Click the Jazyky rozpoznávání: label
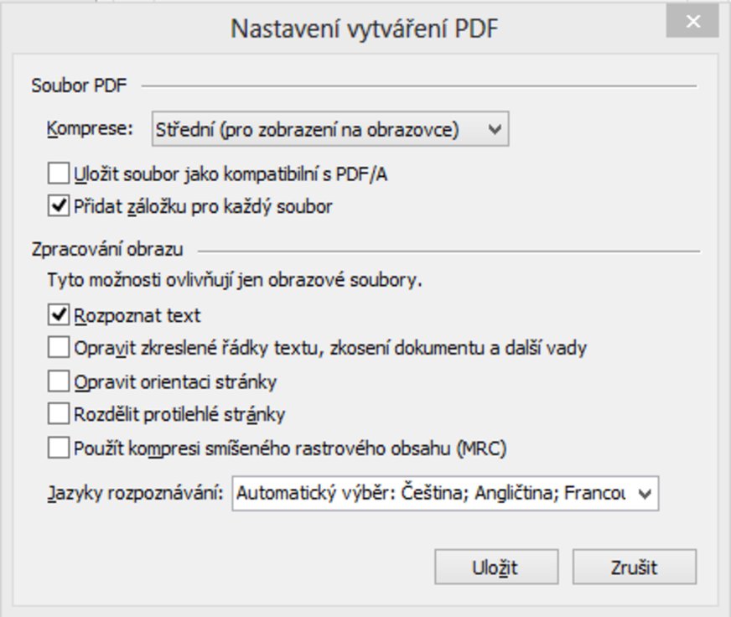The width and height of the screenshot is (731, 617). (136, 493)
